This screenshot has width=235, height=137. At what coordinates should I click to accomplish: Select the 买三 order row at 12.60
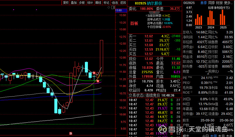[x=155, y=45]
